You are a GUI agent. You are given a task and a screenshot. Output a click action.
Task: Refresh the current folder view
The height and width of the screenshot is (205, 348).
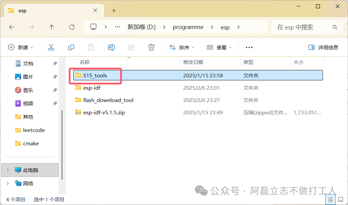[72, 27]
